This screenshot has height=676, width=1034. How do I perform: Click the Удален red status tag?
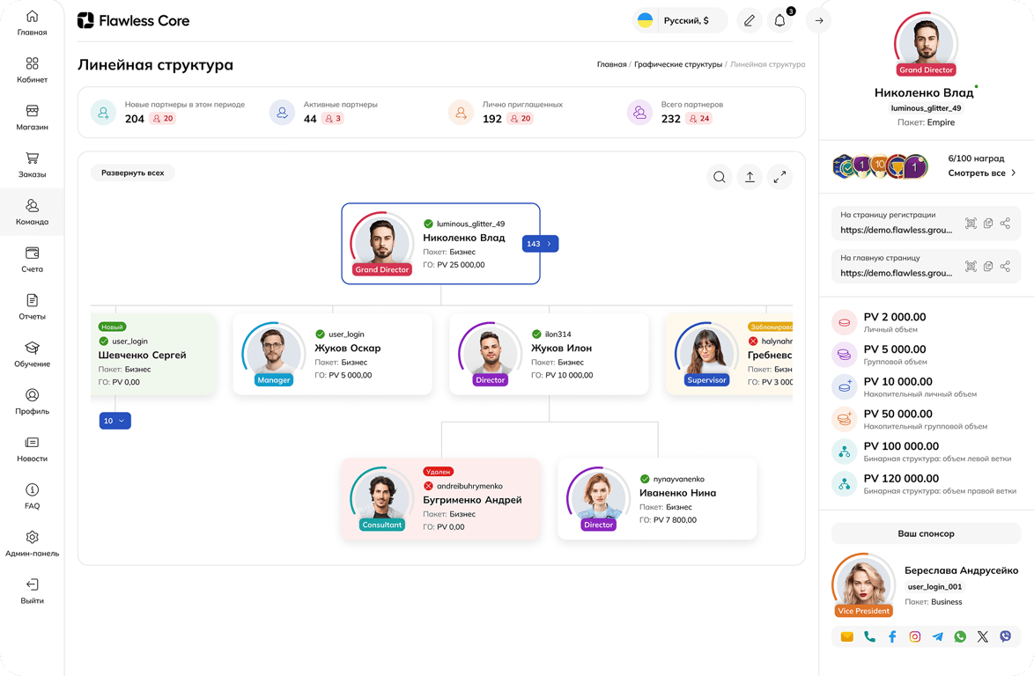point(438,472)
